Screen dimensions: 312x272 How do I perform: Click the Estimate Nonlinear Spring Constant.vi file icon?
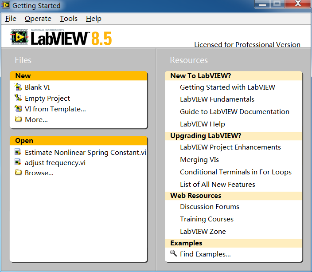[18, 152]
